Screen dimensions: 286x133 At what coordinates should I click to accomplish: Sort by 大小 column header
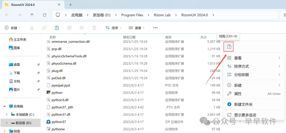(203, 37)
